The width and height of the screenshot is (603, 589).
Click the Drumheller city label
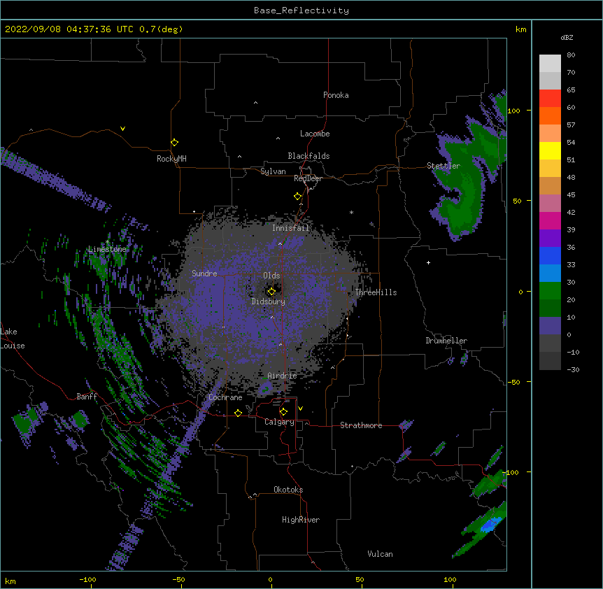pos(446,341)
